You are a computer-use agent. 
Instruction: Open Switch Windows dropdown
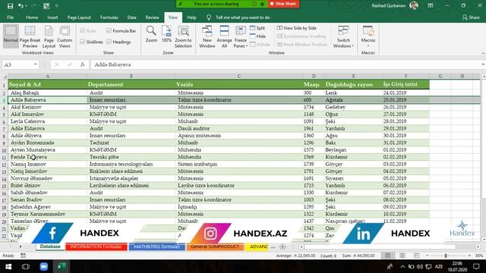click(x=343, y=36)
